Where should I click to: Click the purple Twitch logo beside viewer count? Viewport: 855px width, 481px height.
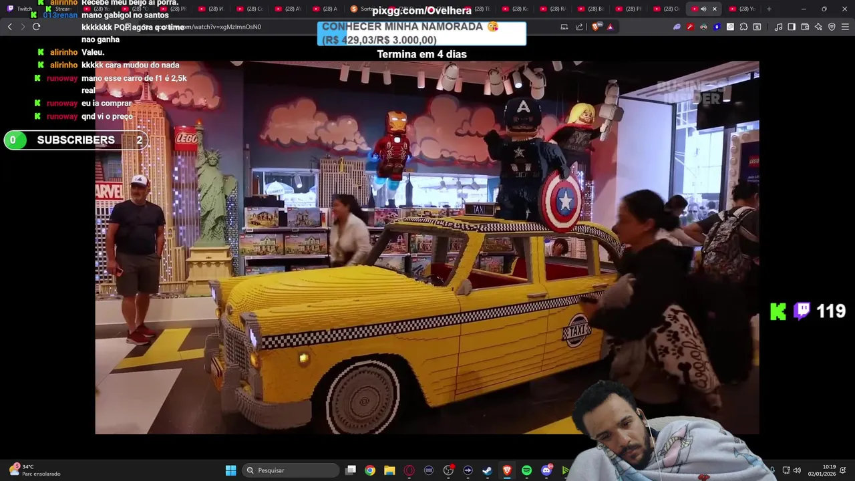802,311
